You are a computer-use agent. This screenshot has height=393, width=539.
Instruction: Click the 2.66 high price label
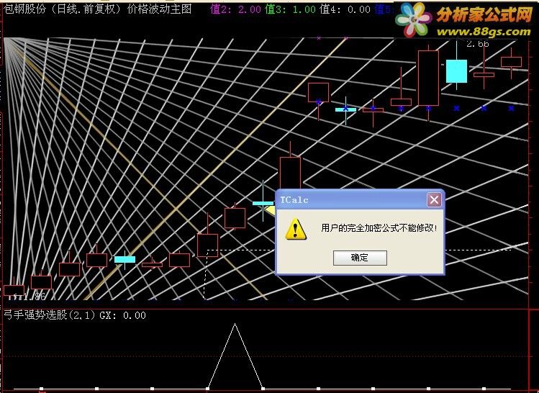[x=477, y=44]
